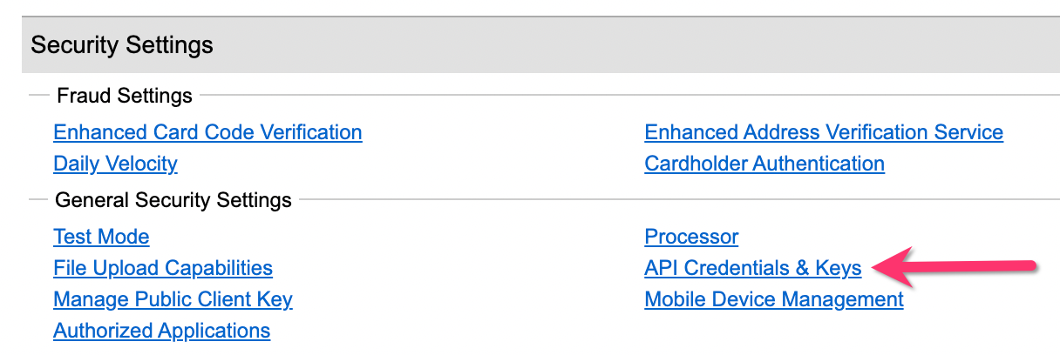Click the Daily Velocity link

[115, 164]
